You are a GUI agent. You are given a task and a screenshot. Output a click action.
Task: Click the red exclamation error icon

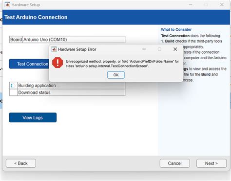(58, 63)
